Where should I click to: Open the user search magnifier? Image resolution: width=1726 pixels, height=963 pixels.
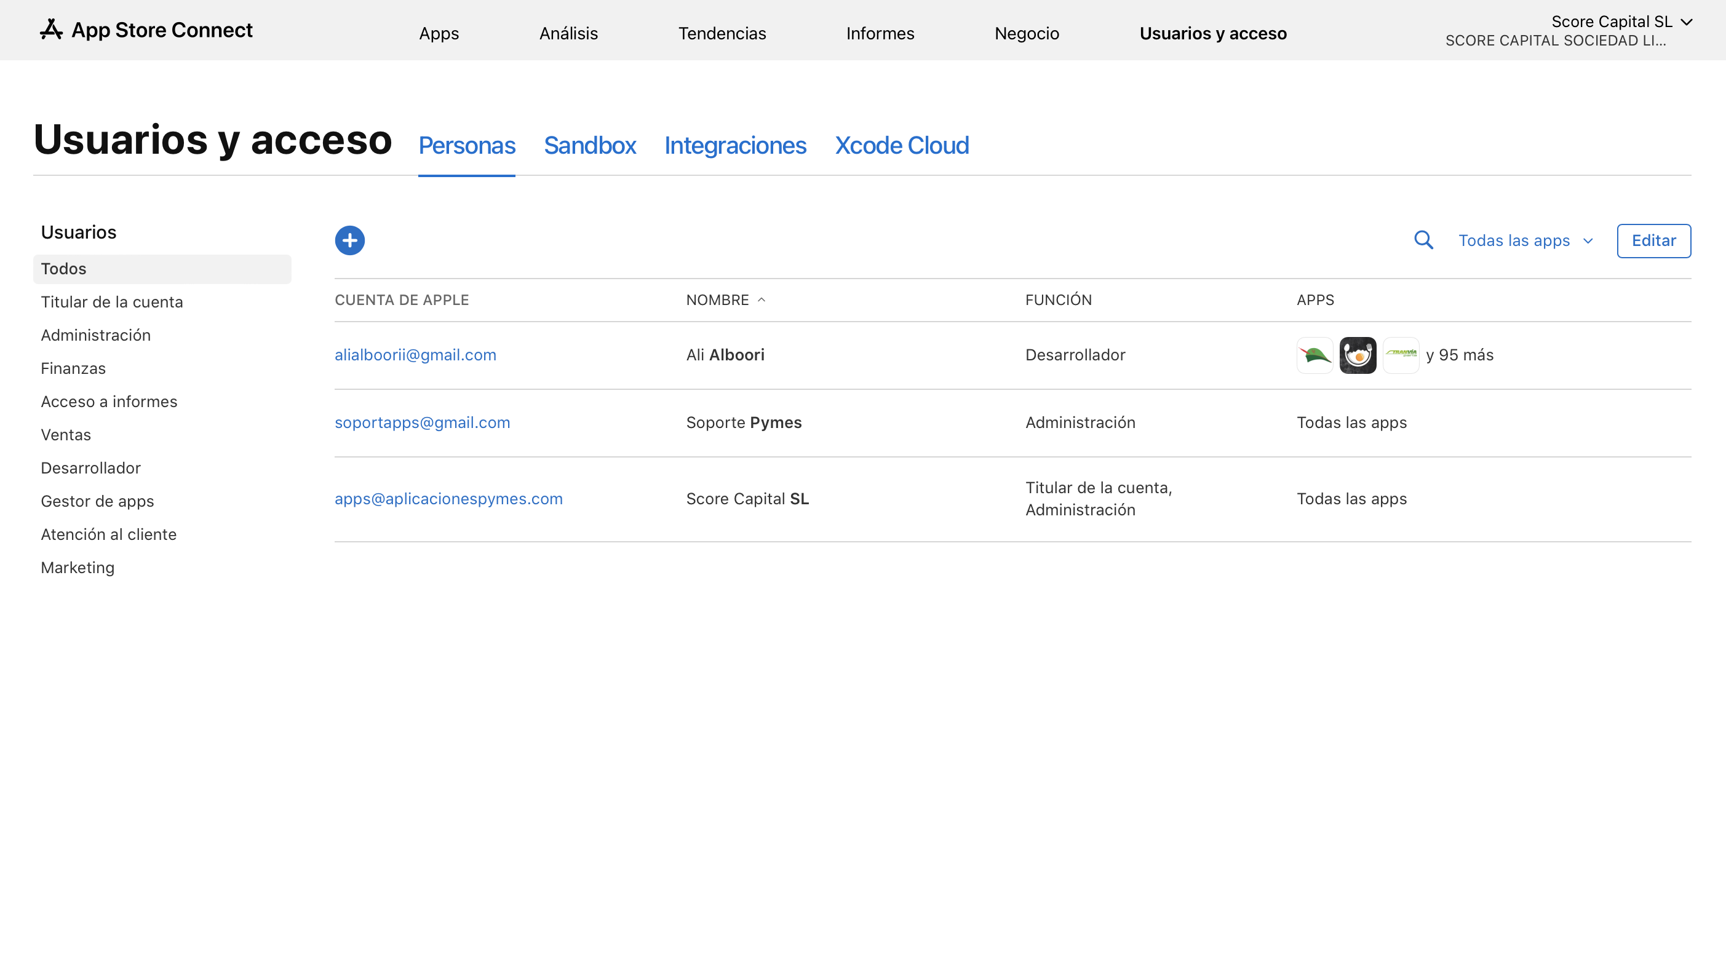click(1424, 240)
